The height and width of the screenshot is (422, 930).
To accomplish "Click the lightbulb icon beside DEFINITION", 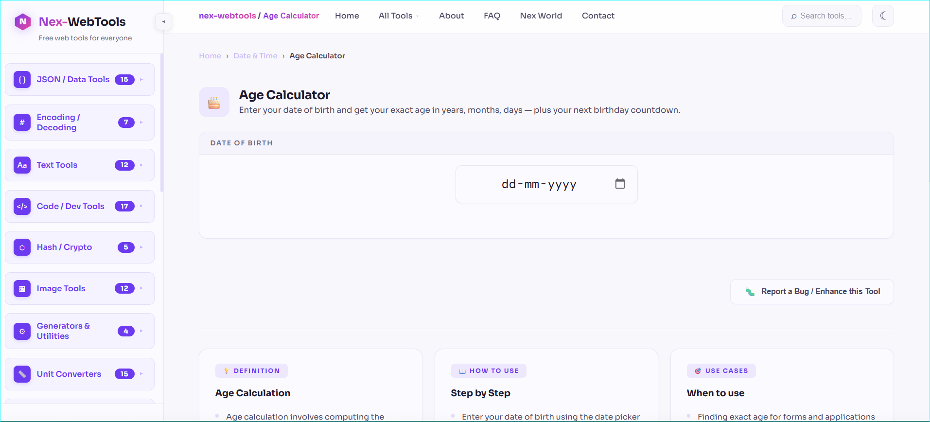I will pyautogui.click(x=227, y=371).
